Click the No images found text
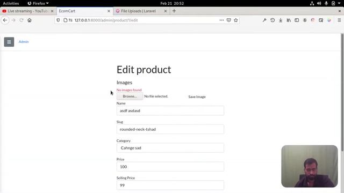Screen dimensions: 344x193 click(x=129, y=90)
